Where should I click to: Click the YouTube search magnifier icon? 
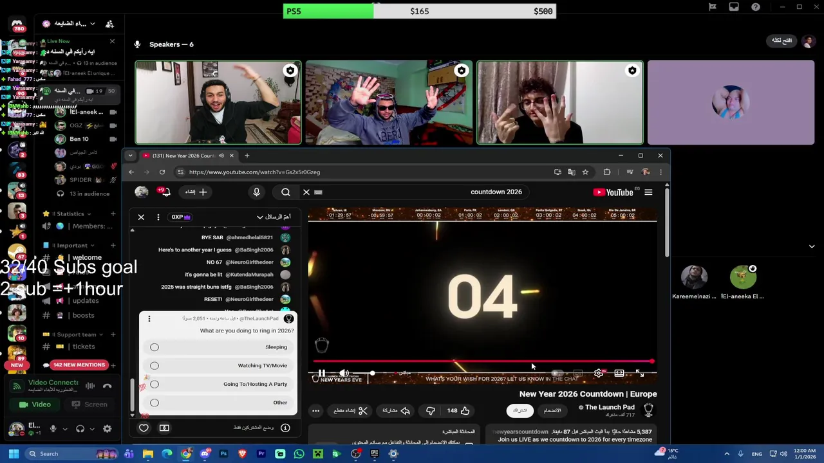click(286, 192)
